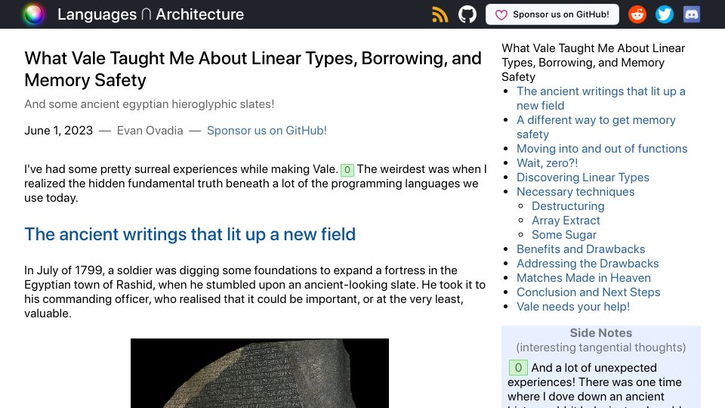Navigate to Discovering Linear Types

tap(582, 177)
